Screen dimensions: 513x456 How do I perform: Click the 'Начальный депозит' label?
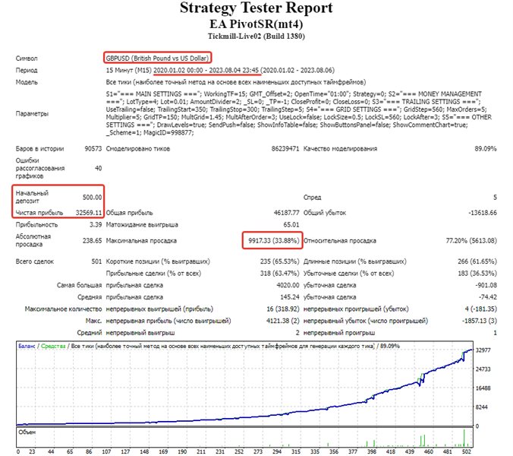click(x=32, y=197)
